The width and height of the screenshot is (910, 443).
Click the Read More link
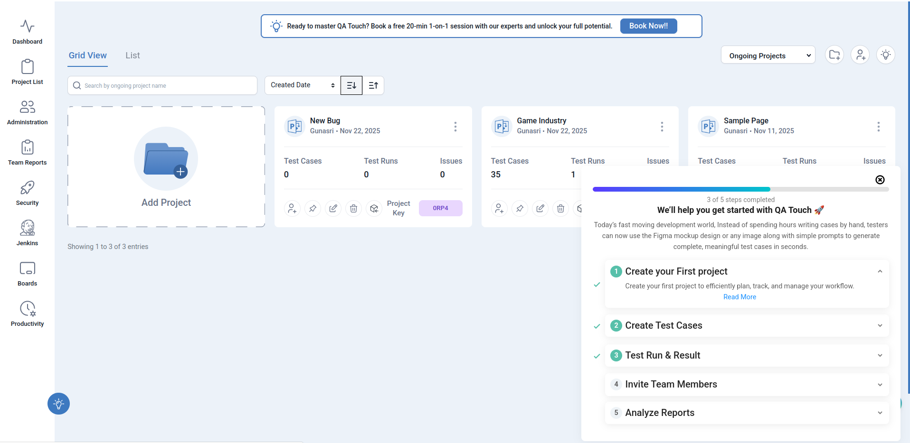pos(739,297)
